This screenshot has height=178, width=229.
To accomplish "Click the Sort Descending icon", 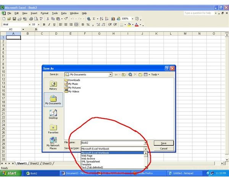I will pyautogui.click(x=106, y=19).
